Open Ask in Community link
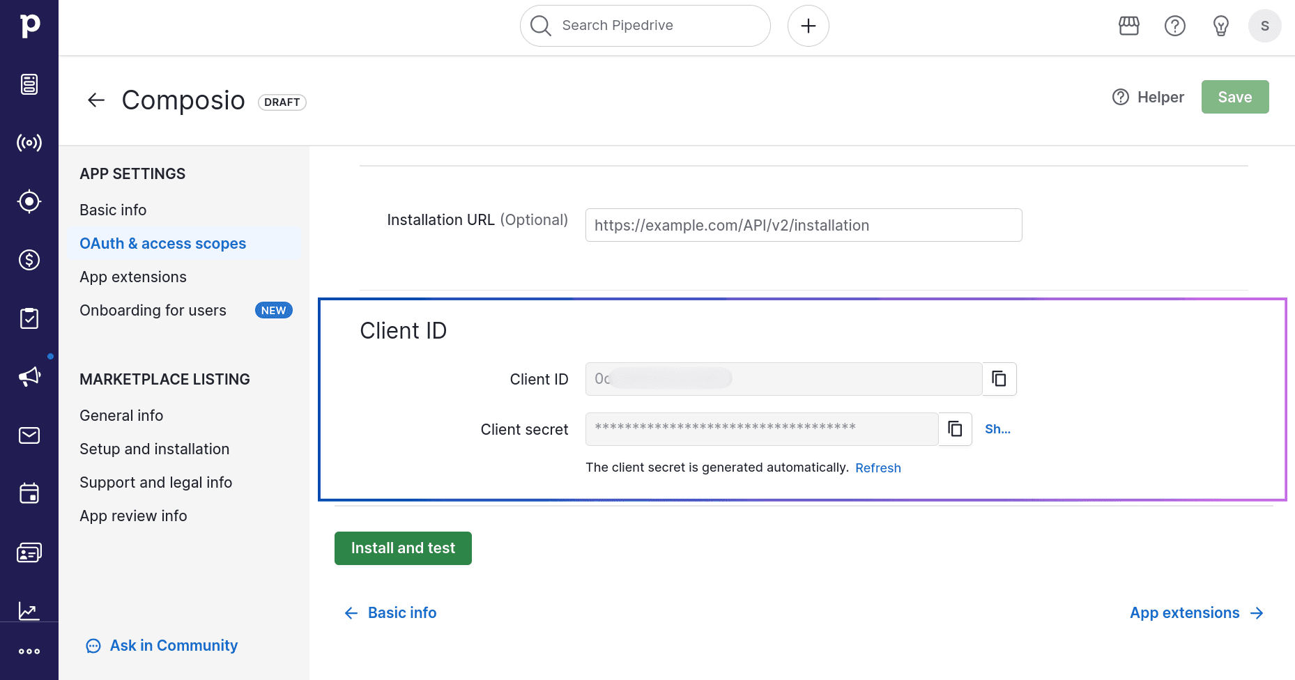The height and width of the screenshot is (680, 1295). click(162, 646)
